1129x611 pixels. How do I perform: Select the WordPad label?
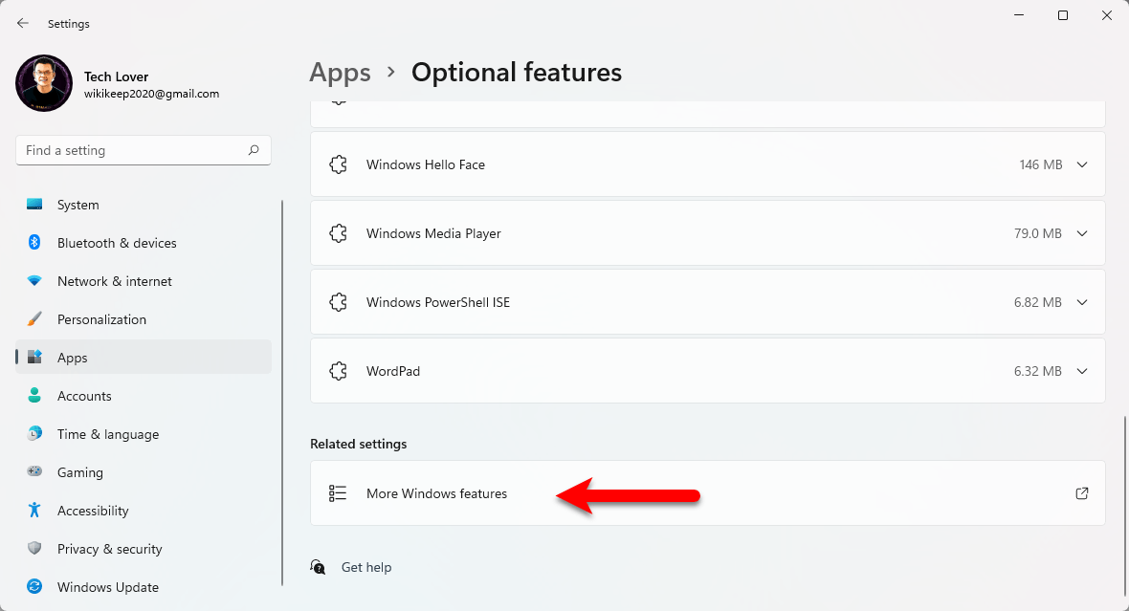[x=393, y=371]
